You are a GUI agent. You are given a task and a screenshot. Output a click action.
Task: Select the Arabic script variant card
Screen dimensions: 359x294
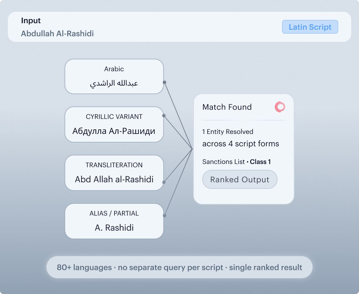114,76
